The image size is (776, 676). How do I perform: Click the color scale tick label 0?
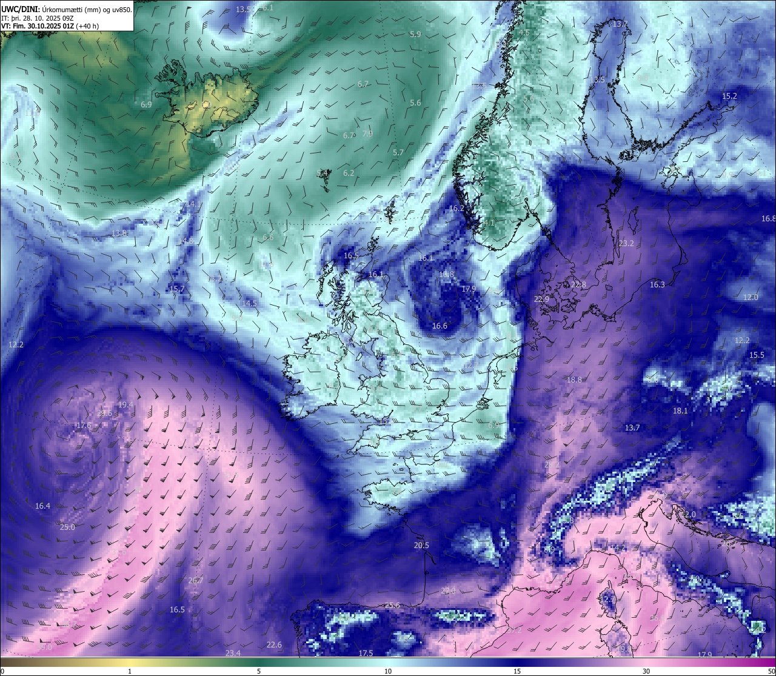coord(2,671)
